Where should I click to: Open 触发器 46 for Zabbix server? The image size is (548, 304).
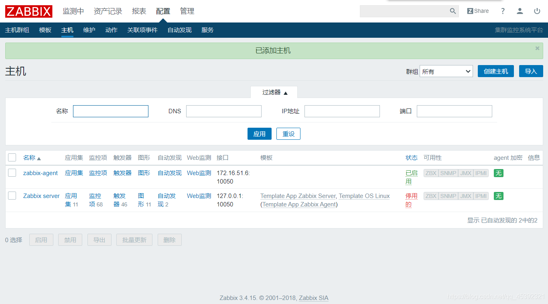120,200
